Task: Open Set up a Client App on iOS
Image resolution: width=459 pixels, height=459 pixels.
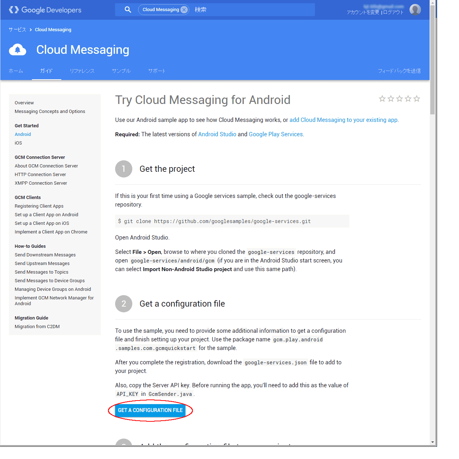Action: coord(42,223)
